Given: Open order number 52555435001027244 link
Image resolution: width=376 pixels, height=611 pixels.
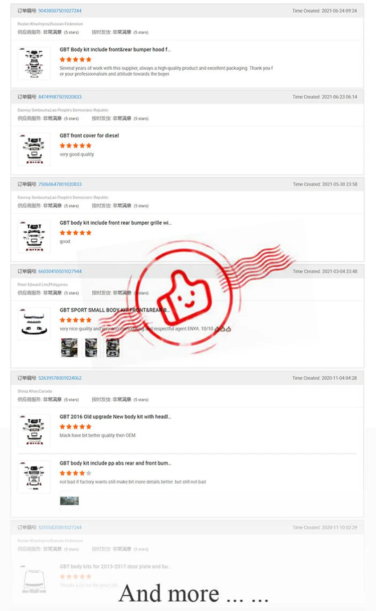Looking at the screenshot, I should point(60,528).
